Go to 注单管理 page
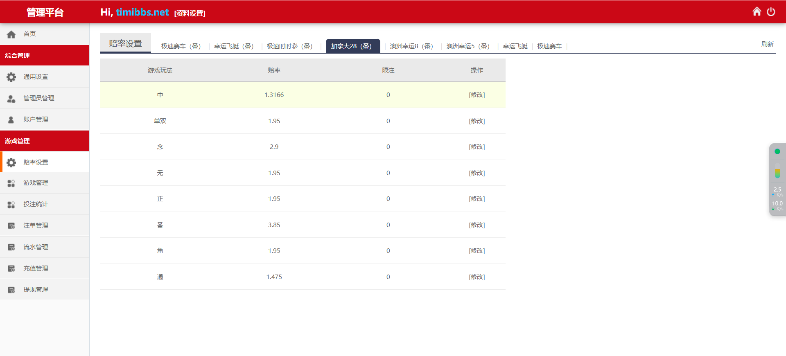 point(45,225)
